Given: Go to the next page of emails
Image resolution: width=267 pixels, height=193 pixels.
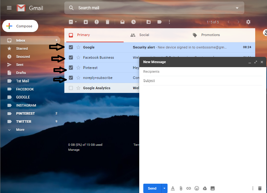Looking at the screenshot, I should 238,22.
